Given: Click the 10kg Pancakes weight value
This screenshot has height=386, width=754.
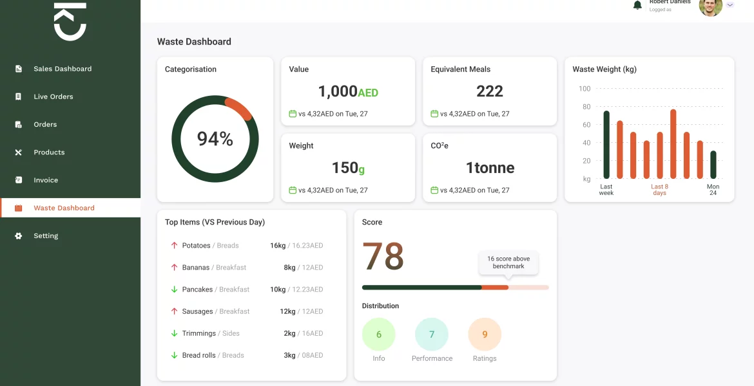Looking at the screenshot, I should tap(278, 289).
